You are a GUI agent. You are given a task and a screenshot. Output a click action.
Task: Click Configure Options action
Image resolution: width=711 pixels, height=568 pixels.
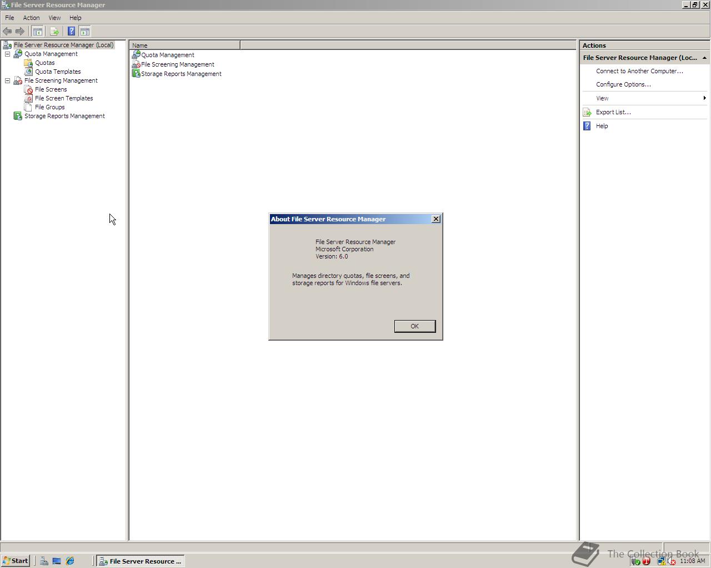623,84
